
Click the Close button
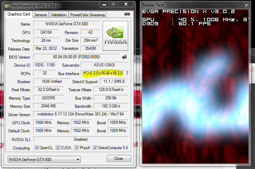click(119, 159)
